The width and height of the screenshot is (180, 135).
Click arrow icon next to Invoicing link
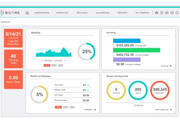click(170, 66)
